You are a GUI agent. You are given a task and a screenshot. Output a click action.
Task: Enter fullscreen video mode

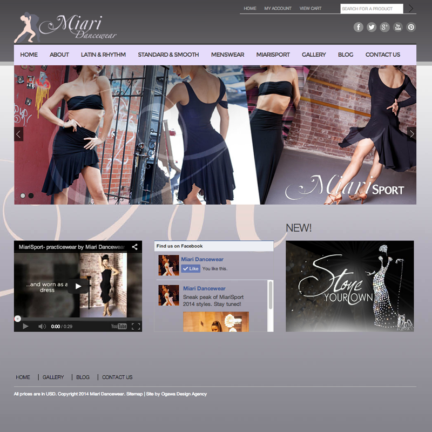[x=136, y=327]
